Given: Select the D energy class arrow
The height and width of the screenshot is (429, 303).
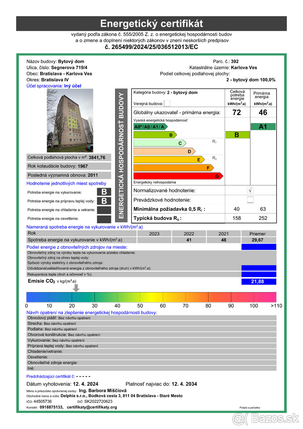Looking at the screenshot, I should (x=164, y=151).
